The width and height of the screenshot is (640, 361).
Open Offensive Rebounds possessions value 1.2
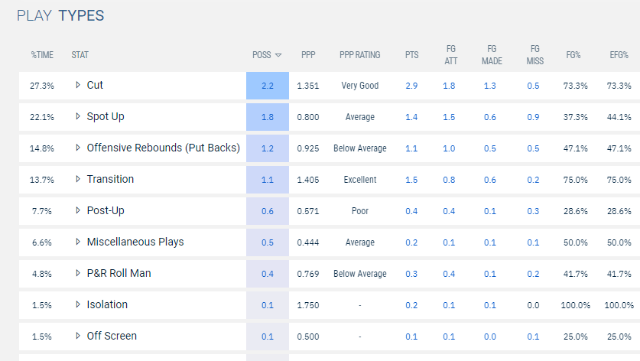pyautogui.click(x=268, y=148)
